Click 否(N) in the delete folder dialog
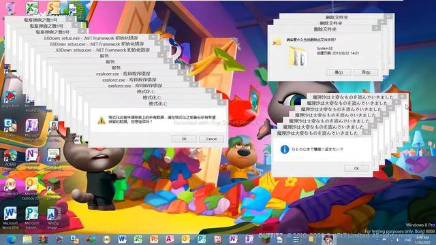The height and width of the screenshot is (245, 436). [x=366, y=73]
